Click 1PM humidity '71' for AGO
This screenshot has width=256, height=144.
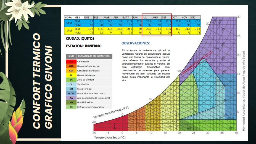click(x=157, y=33)
